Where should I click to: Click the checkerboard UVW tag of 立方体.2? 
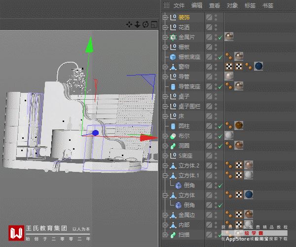239,165
